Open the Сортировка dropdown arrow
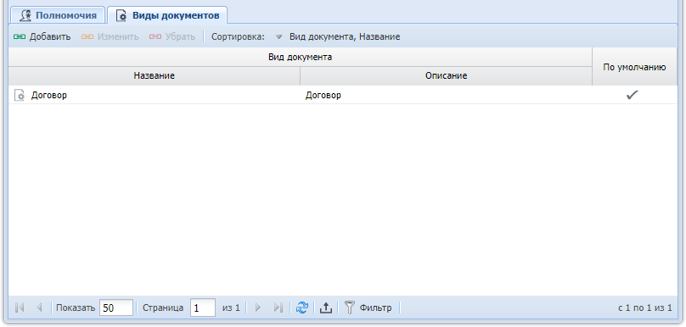 278,37
